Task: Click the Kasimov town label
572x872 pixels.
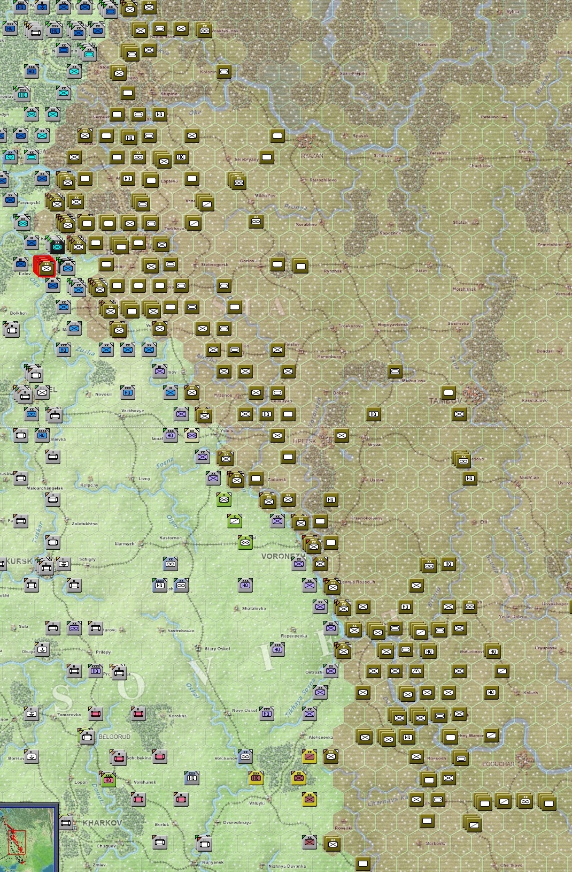Action: click(427, 44)
